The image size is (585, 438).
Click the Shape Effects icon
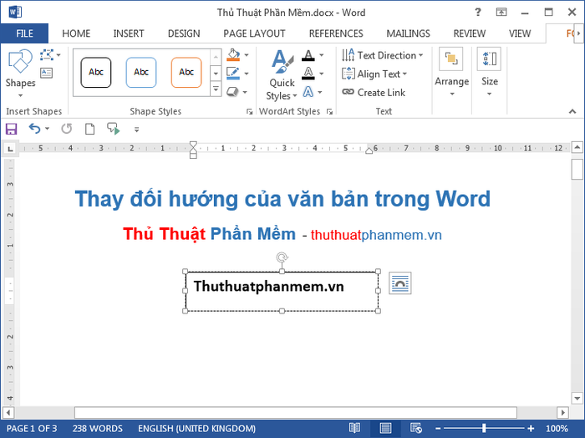[x=233, y=91]
